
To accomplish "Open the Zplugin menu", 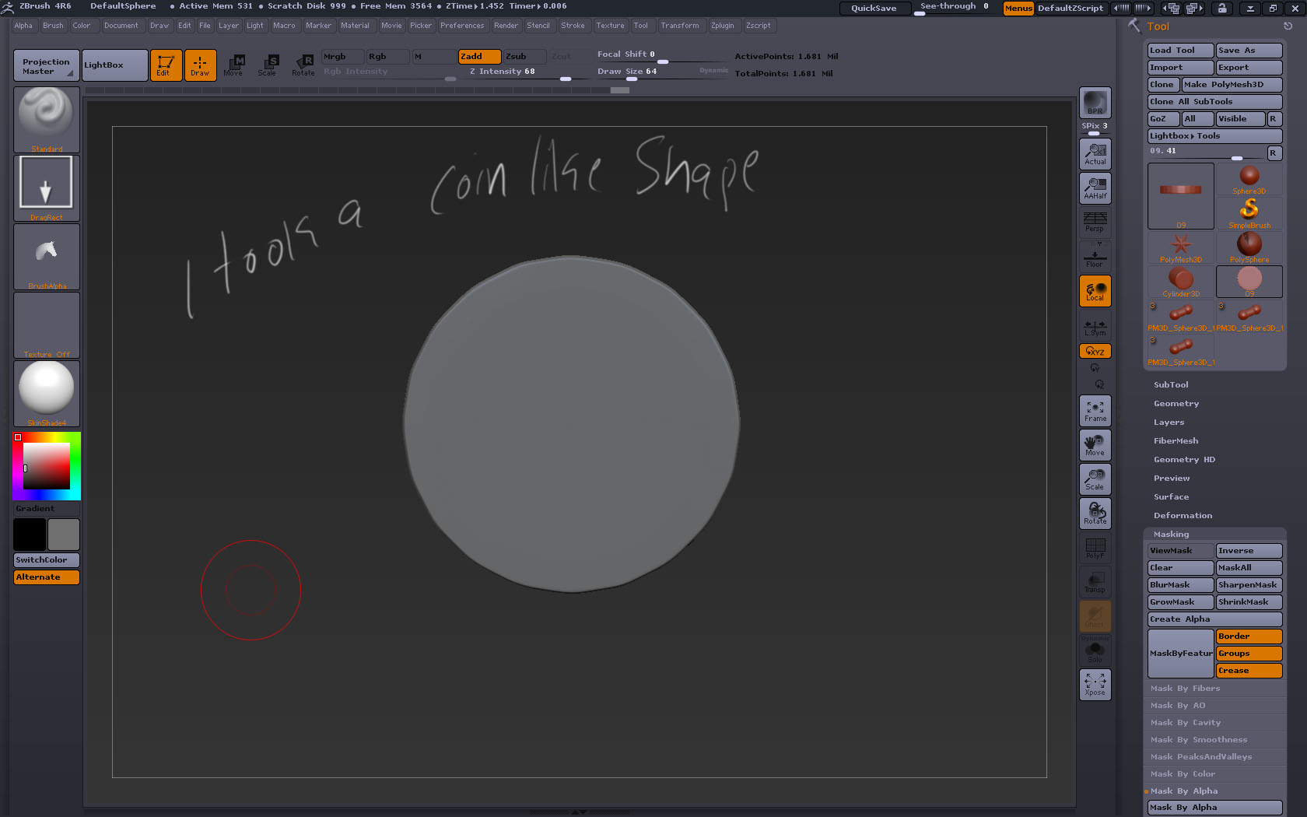I will 722,26.
